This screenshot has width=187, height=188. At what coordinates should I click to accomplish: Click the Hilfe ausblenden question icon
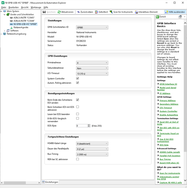[x=167, y=12]
